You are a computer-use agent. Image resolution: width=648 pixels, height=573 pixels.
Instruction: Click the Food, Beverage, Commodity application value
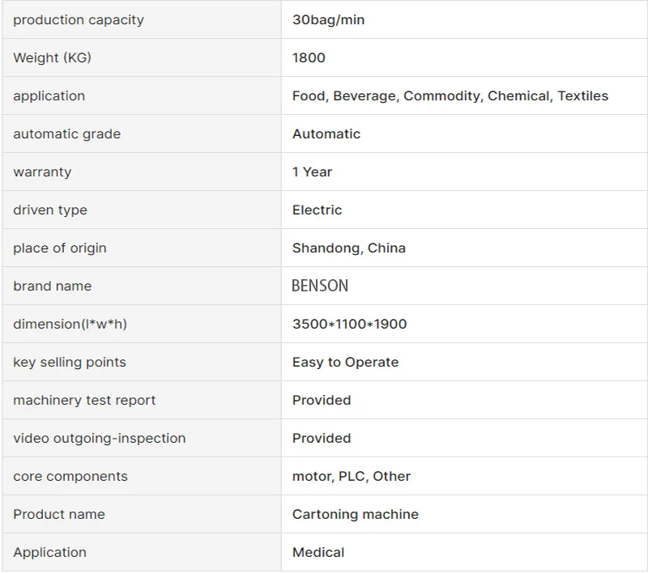click(x=450, y=95)
